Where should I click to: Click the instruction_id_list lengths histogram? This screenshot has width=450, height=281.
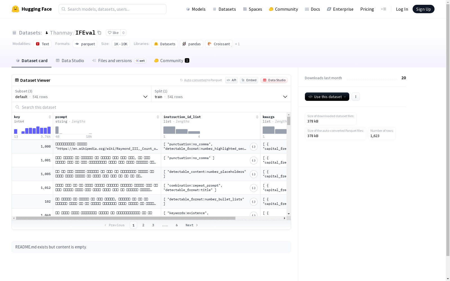[x=182, y=130]
